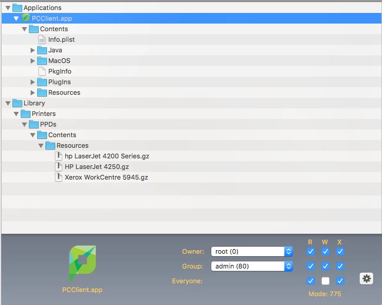Collapse the Applications folder triangle

coord(8,8)
